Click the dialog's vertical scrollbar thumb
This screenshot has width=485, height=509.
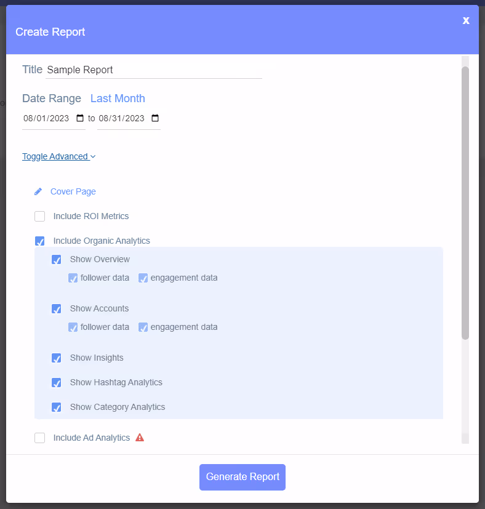point(465,203)
